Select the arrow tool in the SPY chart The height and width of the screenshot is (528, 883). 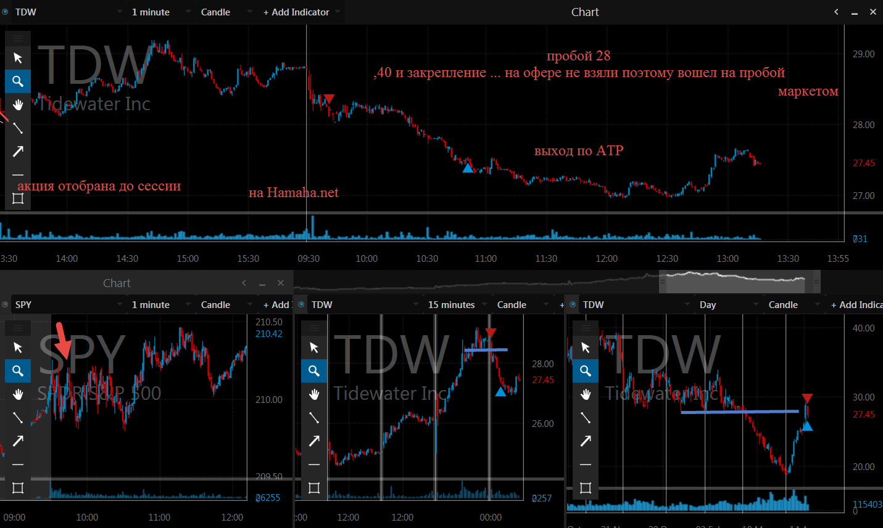coord(18,441)
